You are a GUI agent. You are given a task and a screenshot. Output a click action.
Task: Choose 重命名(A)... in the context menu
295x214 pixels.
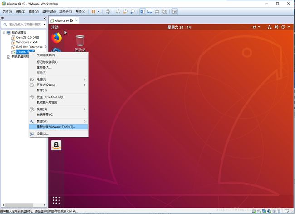[59, 67]
